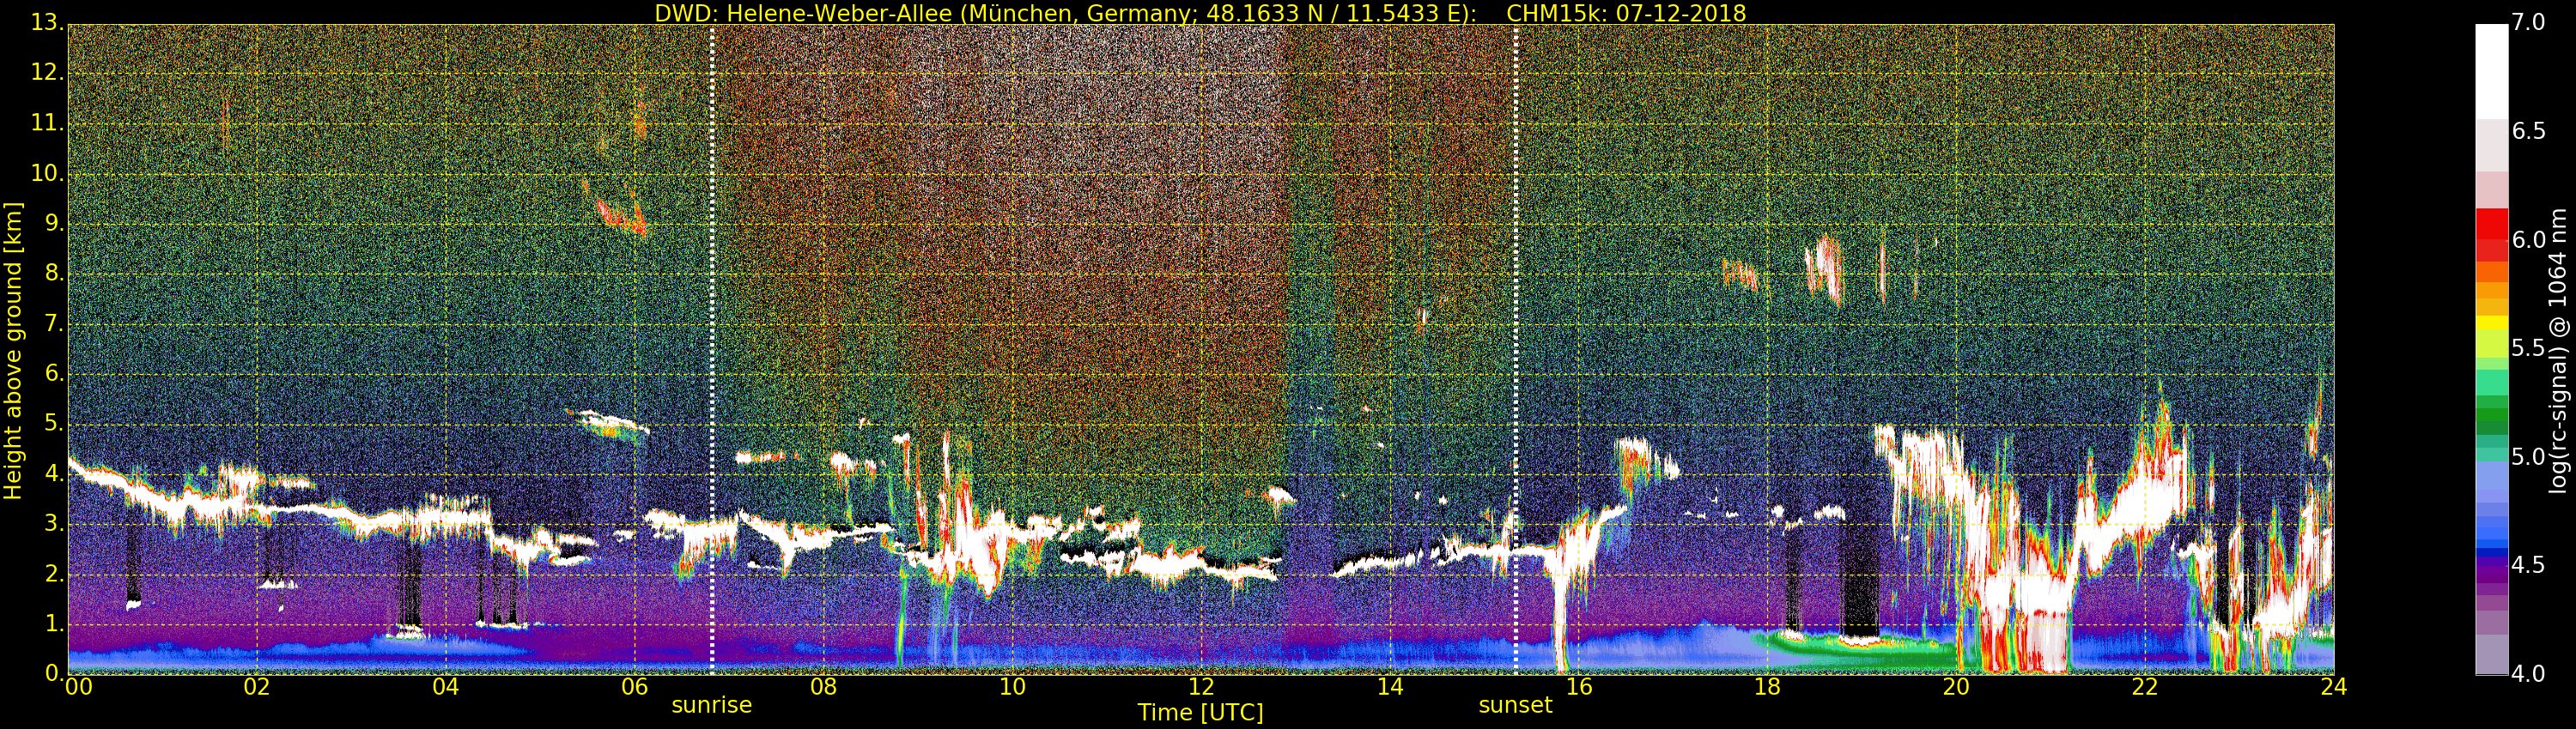The image size is (2576, 729).
Task: Click the time tick label '02'
Action: coord(257,686)
